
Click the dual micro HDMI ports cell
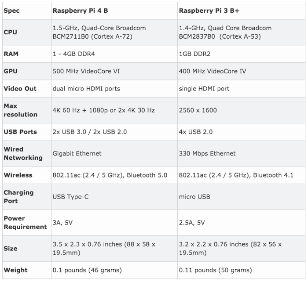pyautogui.click(x=114, y=89)
